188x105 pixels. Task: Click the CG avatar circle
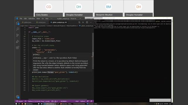point(48,7)
